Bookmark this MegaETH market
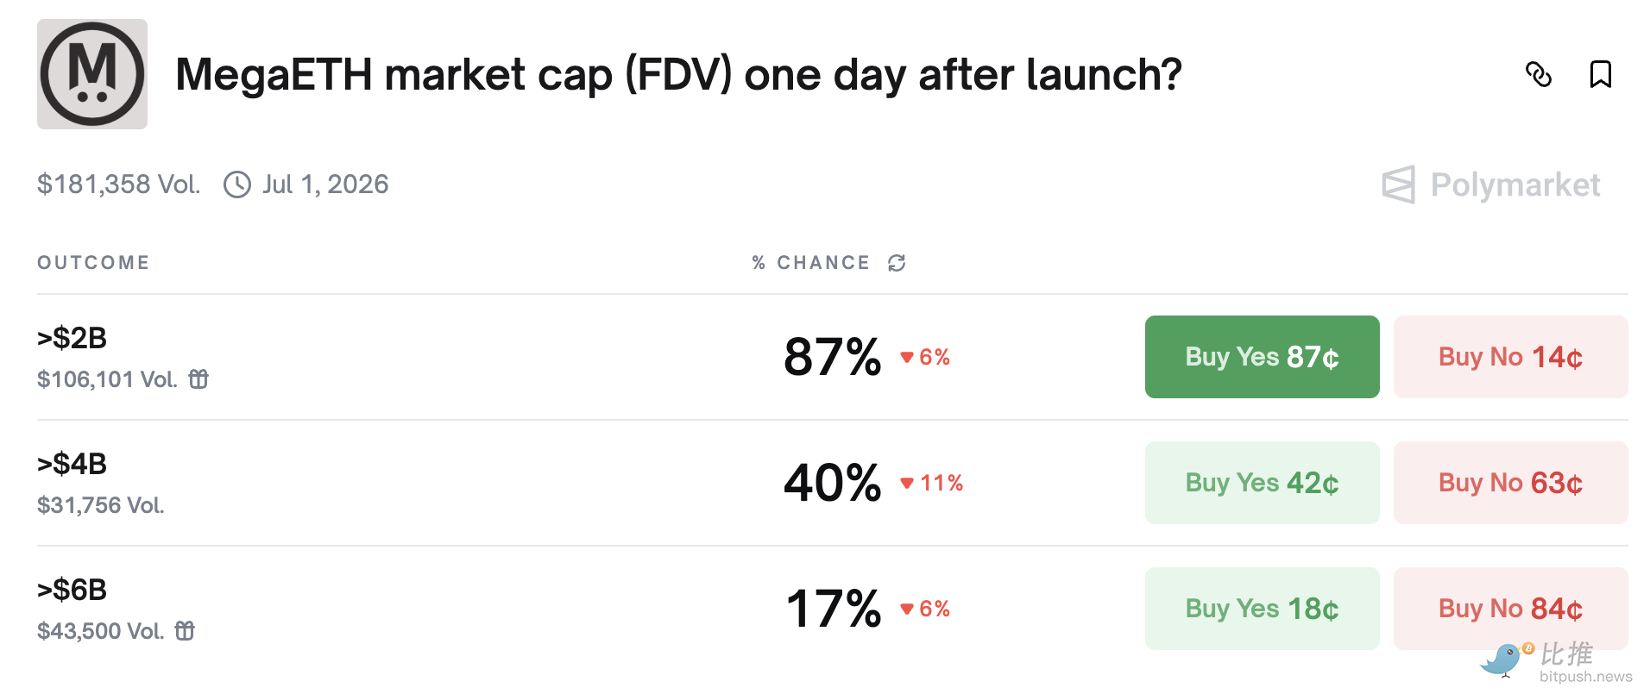The width and height of the screenshot is (1650, 700). [x=1600, y=75]
